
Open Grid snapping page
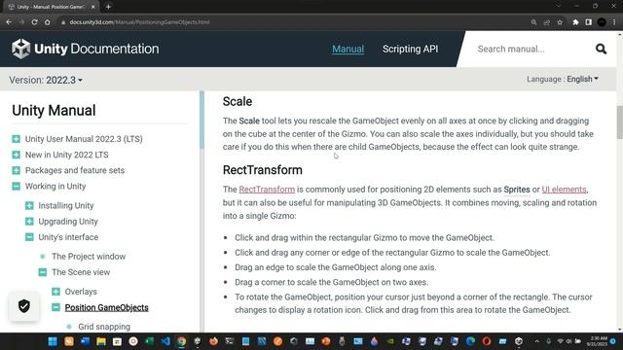pyautogui.click(x=104, y=327)
